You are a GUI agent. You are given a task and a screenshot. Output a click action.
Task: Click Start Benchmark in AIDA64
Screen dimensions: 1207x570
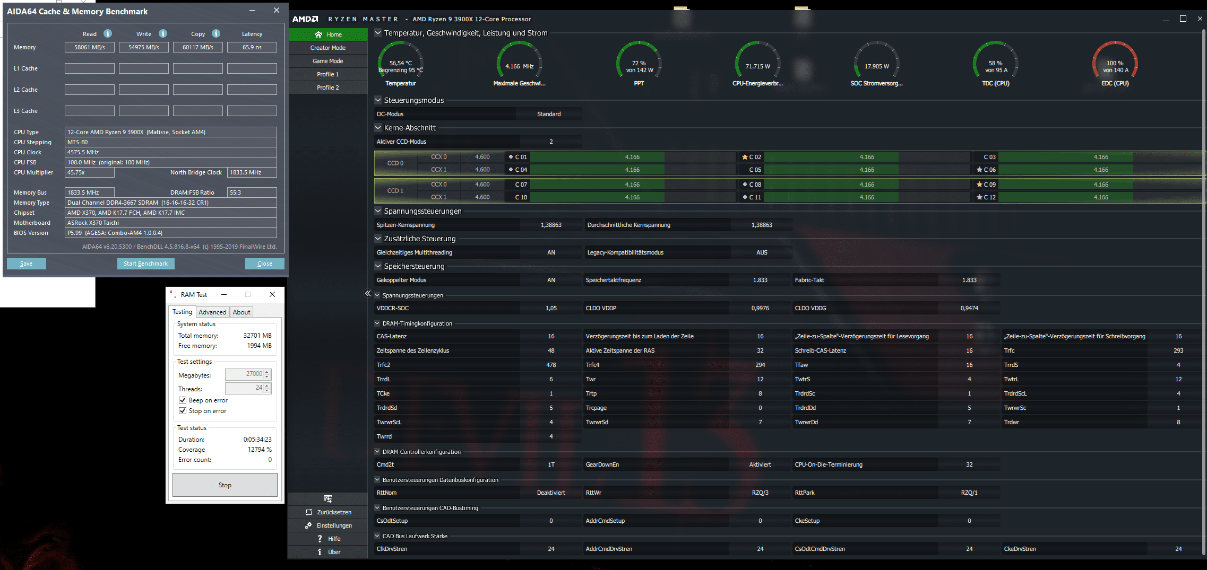[145, 264]
